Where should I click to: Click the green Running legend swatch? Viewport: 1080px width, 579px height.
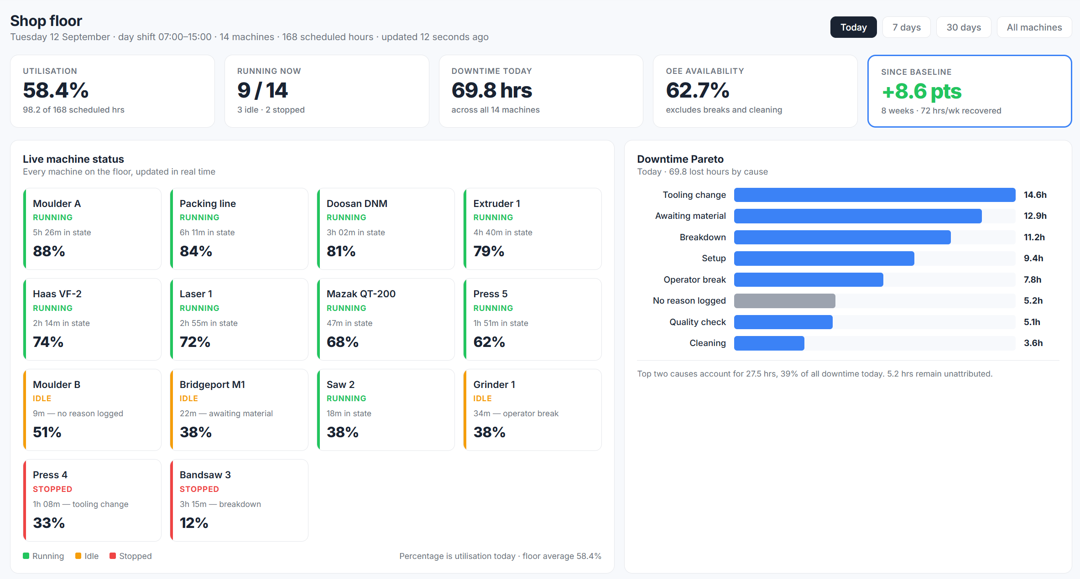coord(26,556)
